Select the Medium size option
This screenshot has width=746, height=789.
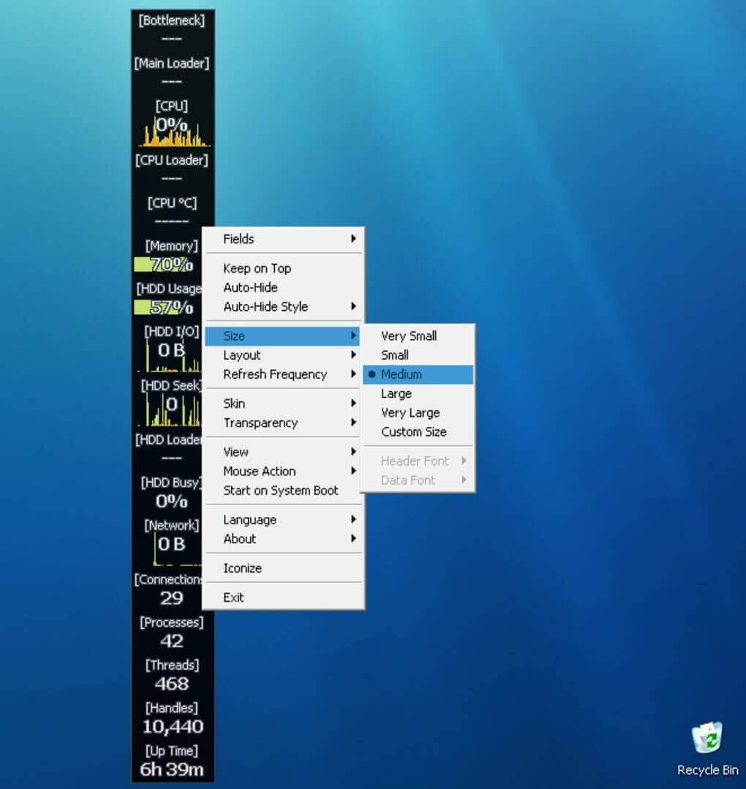tap(400, 374)
